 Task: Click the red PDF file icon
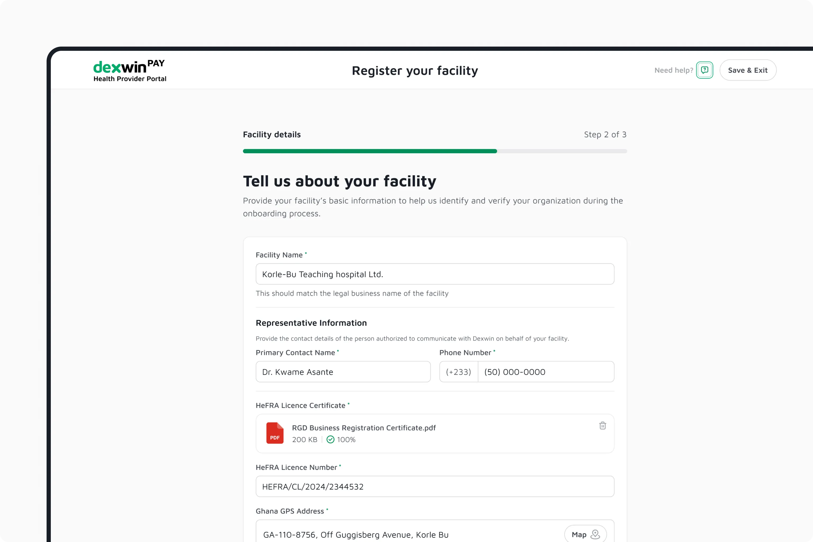(x=275, y=433)
